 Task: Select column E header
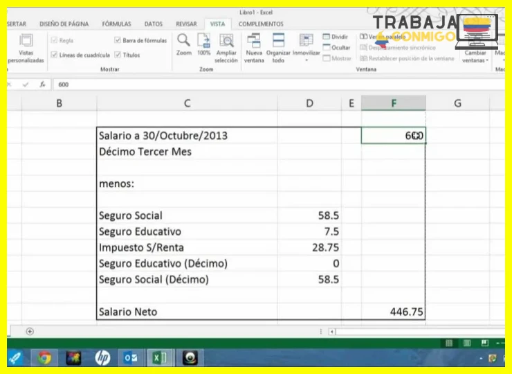tap(351, 103)
